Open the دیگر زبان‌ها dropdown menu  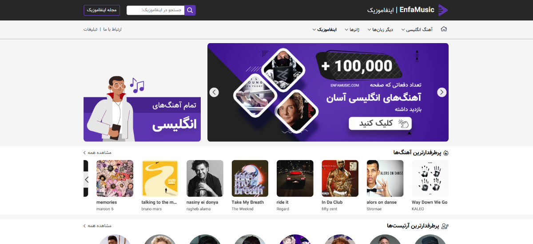[x=380, y=30]
